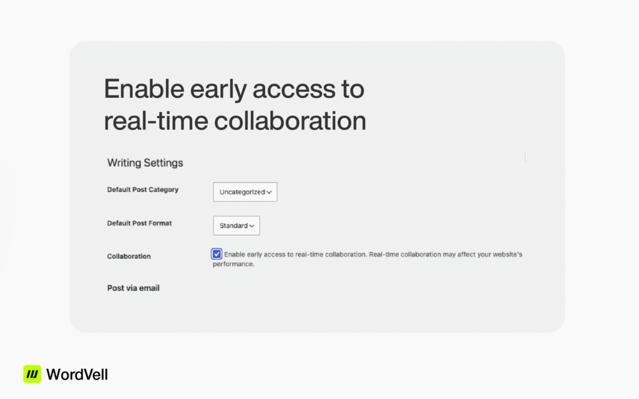The image size is (639, 399).
Task: Click the Default Post Format label
Action: pos(139,223)
